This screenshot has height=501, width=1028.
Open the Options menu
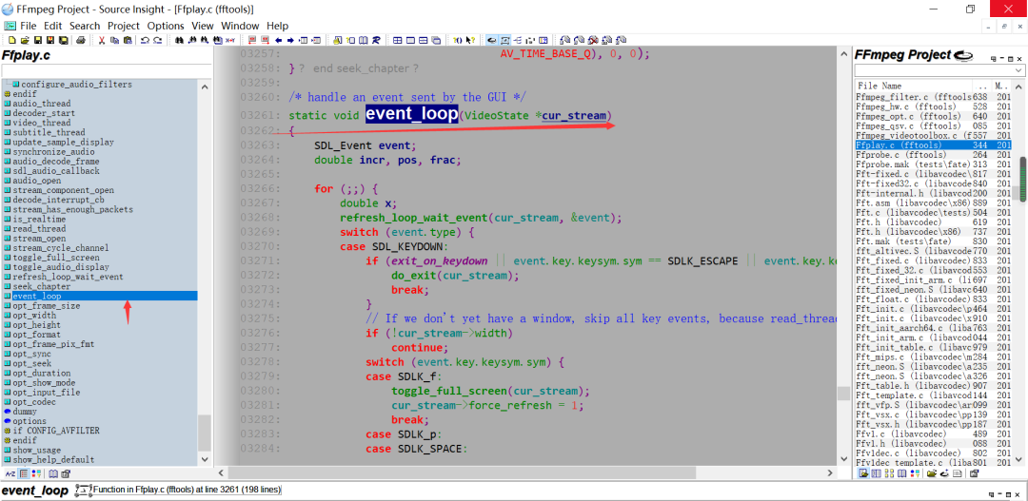pos(166,26)
